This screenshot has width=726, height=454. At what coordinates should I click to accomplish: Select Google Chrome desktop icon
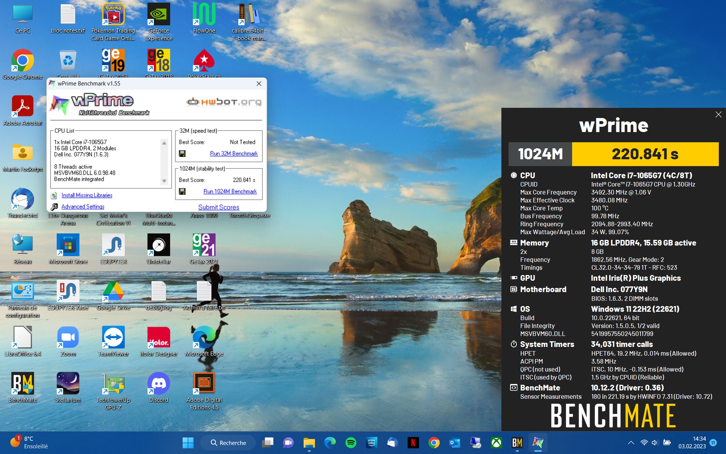(23, 64)
